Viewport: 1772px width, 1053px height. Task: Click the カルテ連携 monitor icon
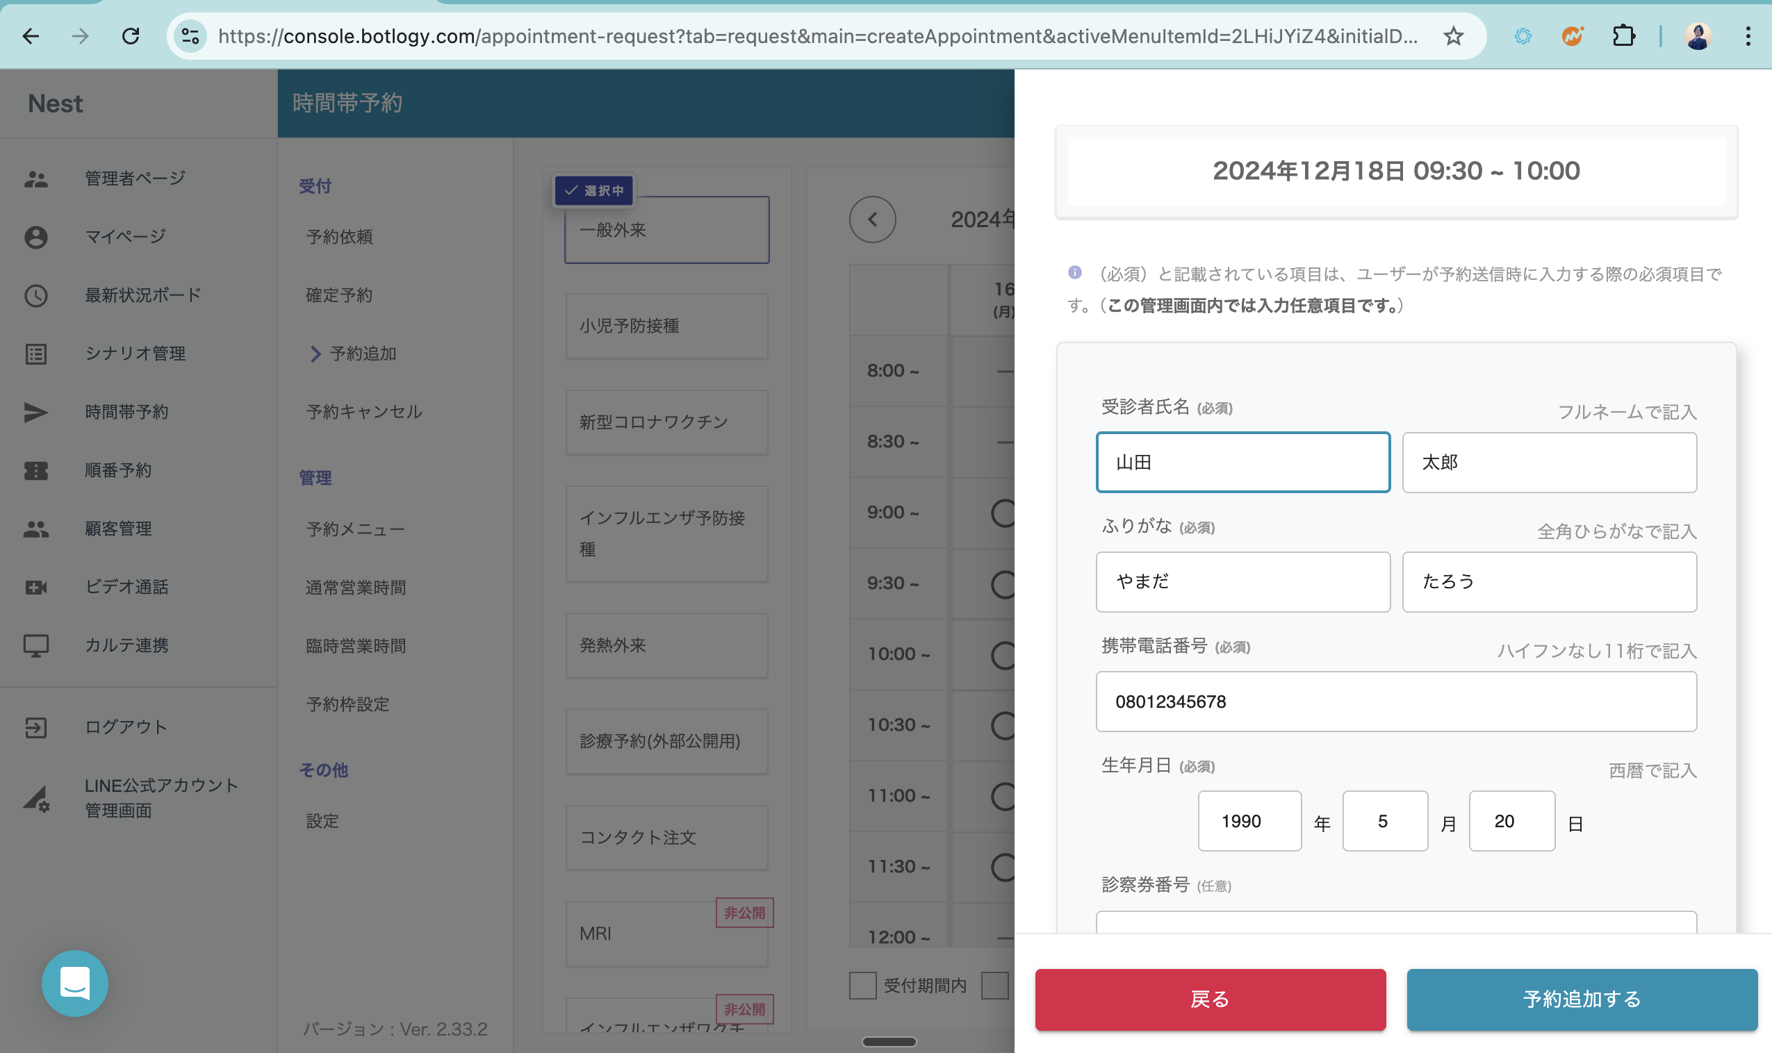click(35, 645)
